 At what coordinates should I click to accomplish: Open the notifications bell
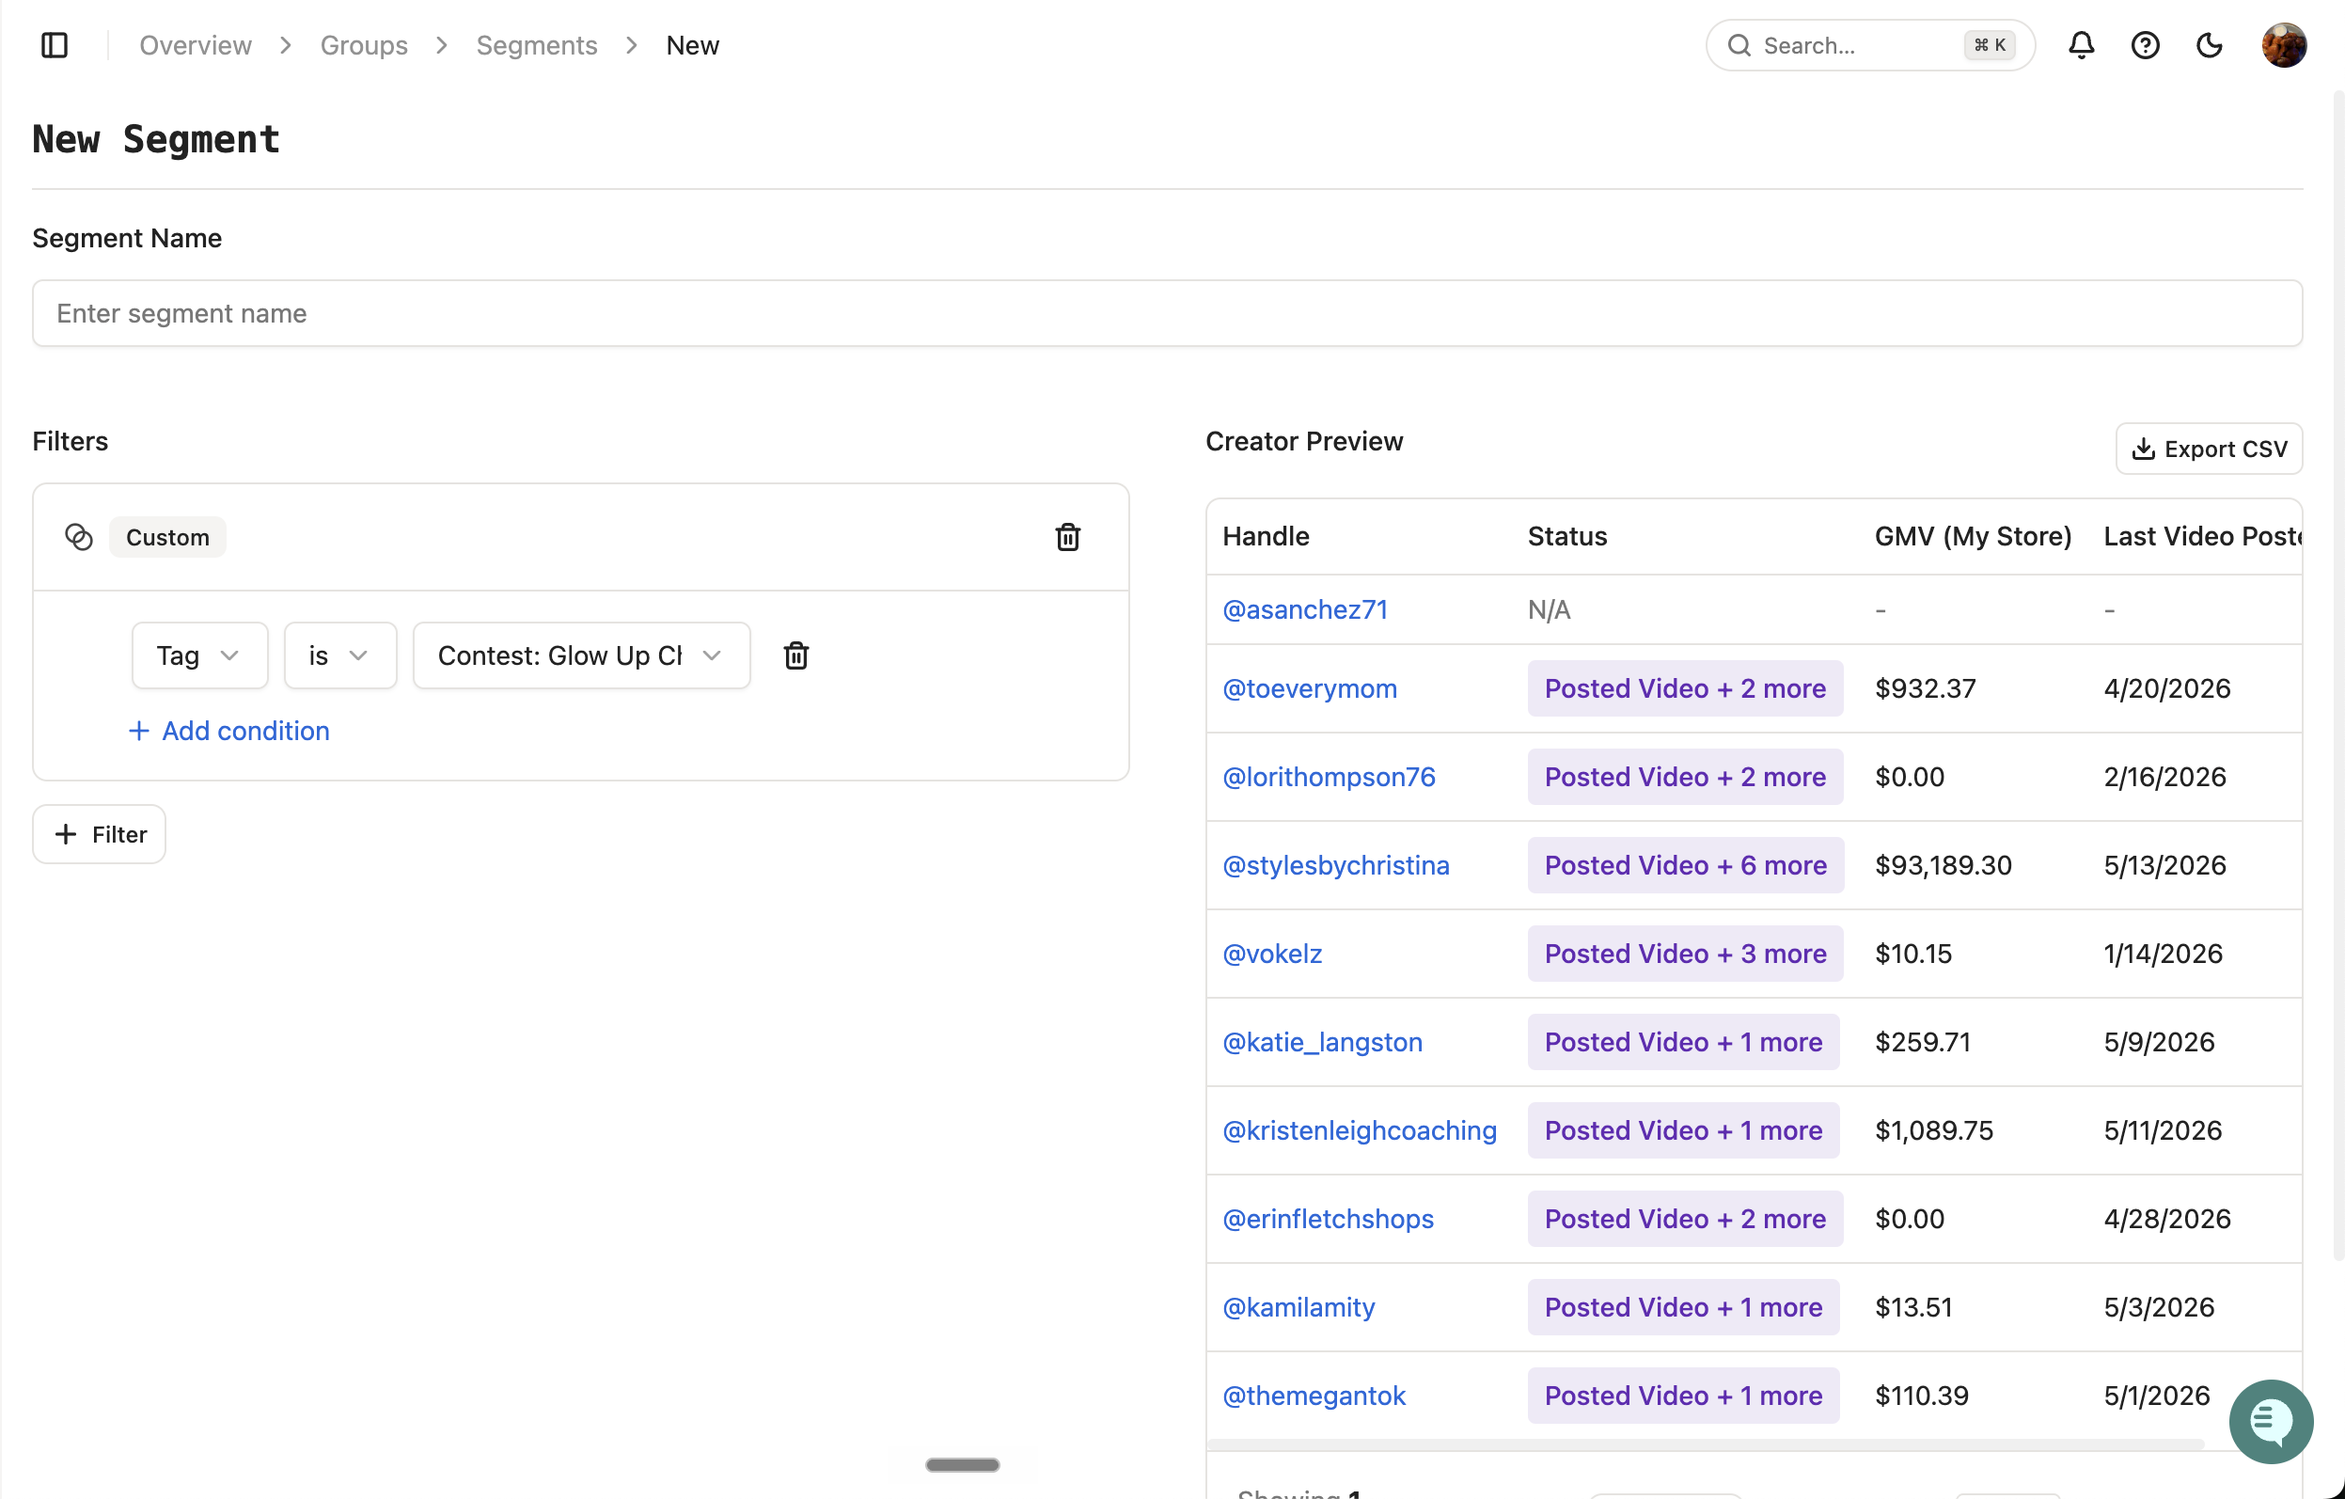point(2081,45)
